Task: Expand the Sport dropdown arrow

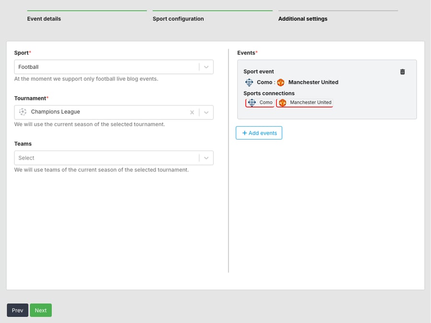Action: (206, 67)
